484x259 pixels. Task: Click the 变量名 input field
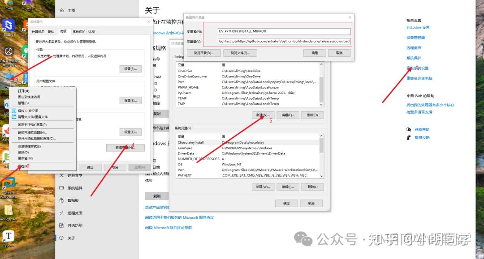(x=284, y=31)
